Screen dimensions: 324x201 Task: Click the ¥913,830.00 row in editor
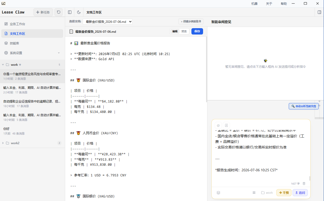[93, 165]
